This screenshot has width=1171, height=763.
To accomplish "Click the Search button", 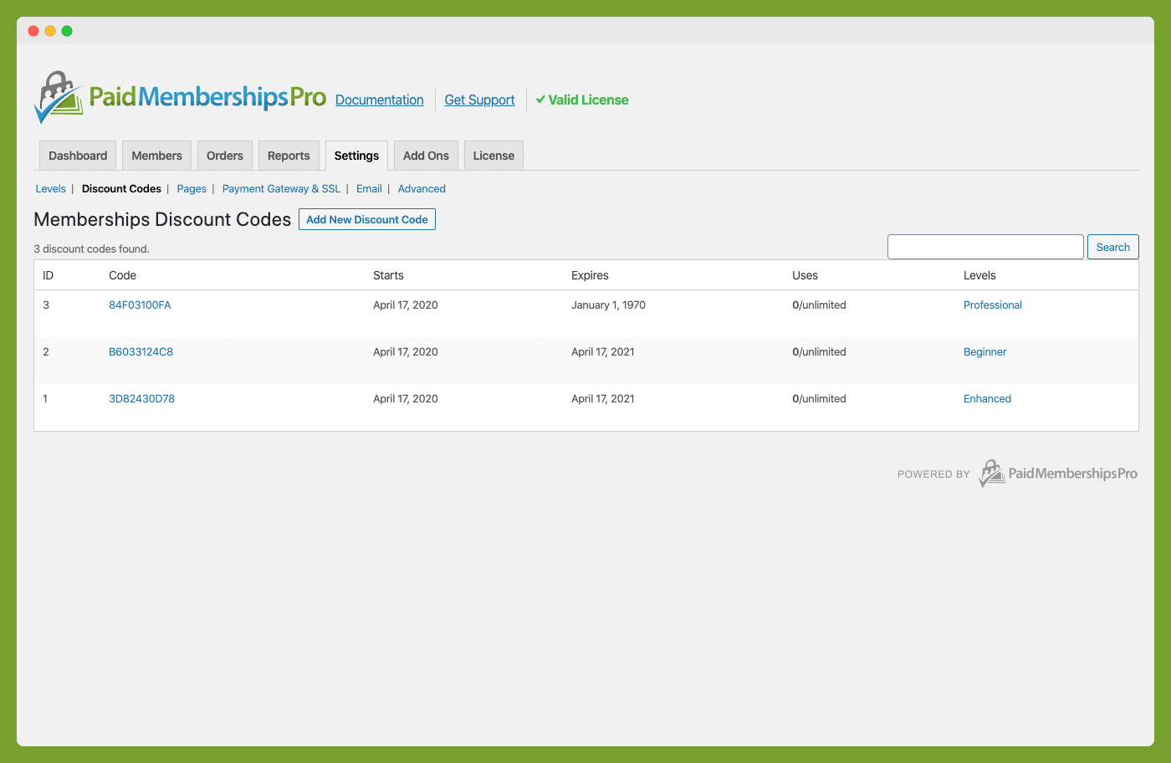I will point(1112,247).
